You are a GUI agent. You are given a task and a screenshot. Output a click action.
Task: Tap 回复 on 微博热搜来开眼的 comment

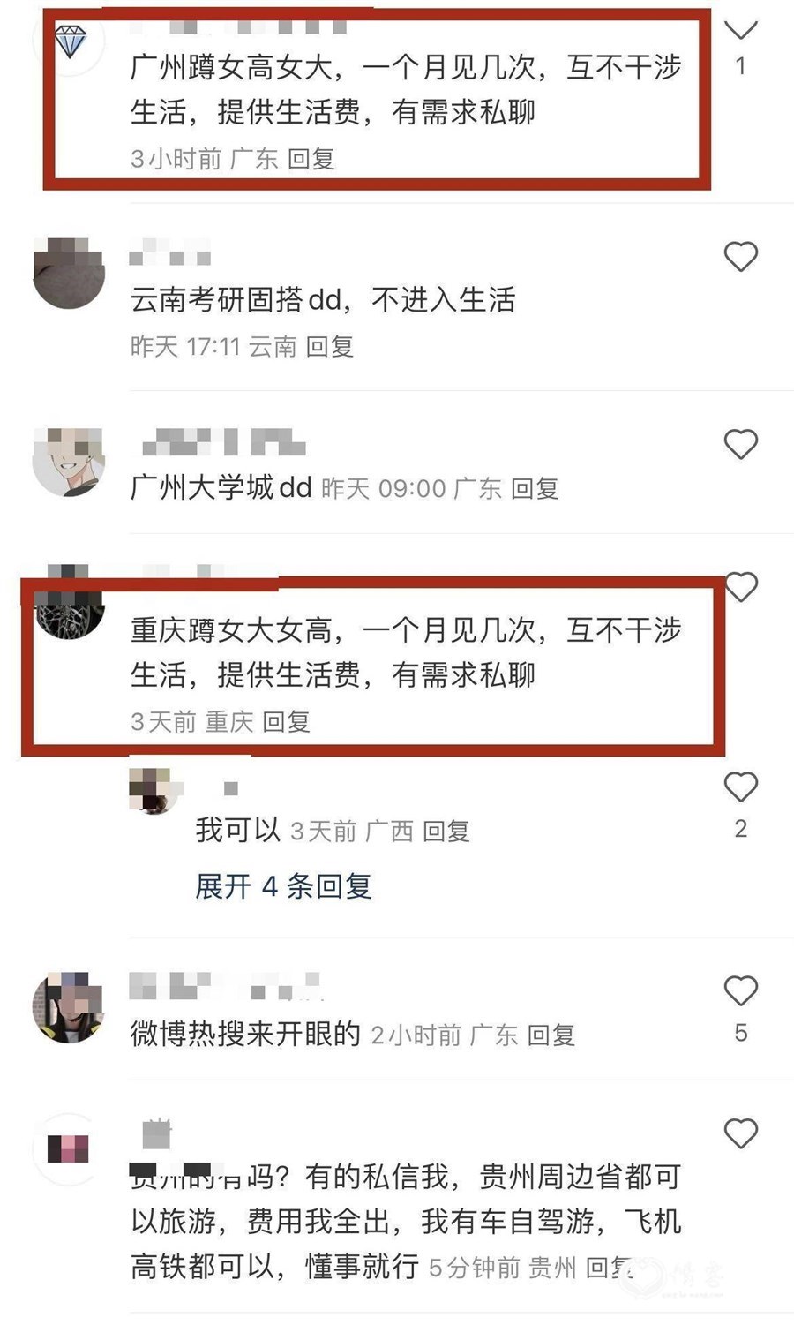551,1035
